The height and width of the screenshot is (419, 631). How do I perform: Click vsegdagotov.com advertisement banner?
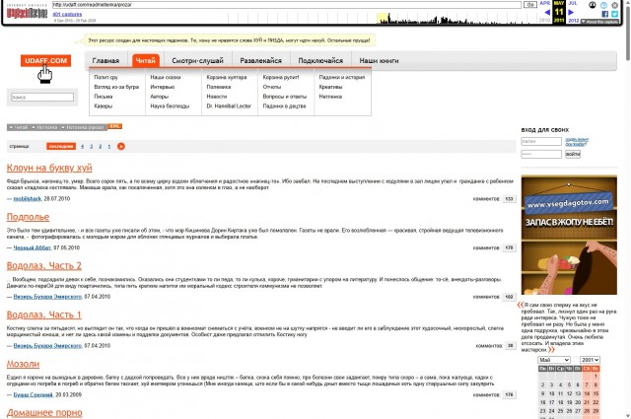[x=569, y=235]
